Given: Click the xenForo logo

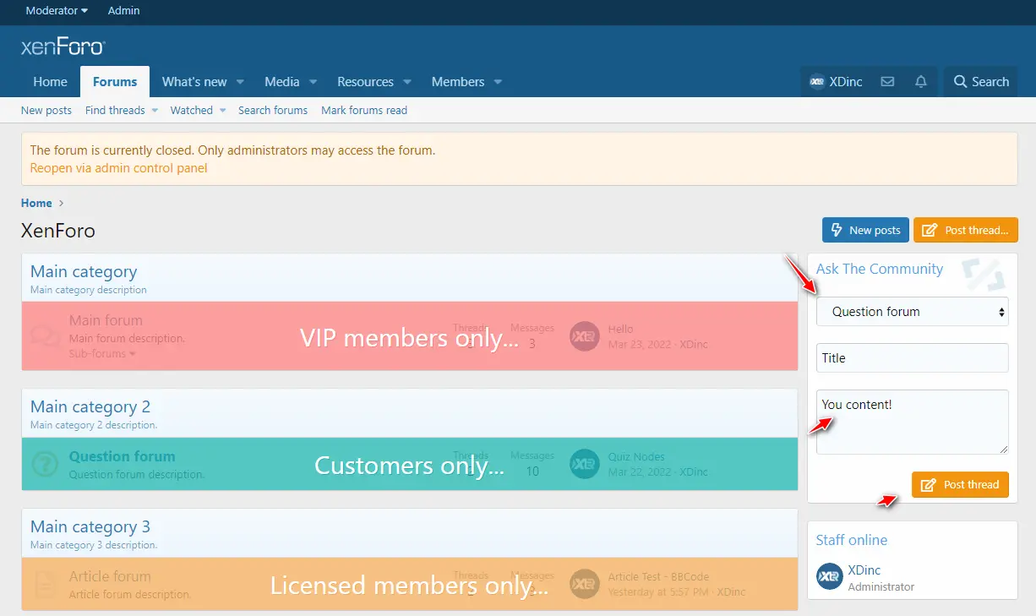Looking at the screenshot, I should [x=63, y=46].
